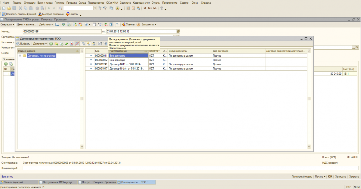Screen dimensions: 361x189
Task: Click the help question mark icon
Action: 138,24
